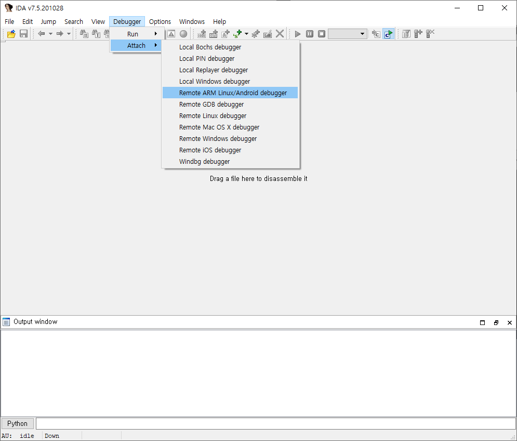Click the gray circle toolbar icon
This screenshot has height=441, width=517.
183,34
